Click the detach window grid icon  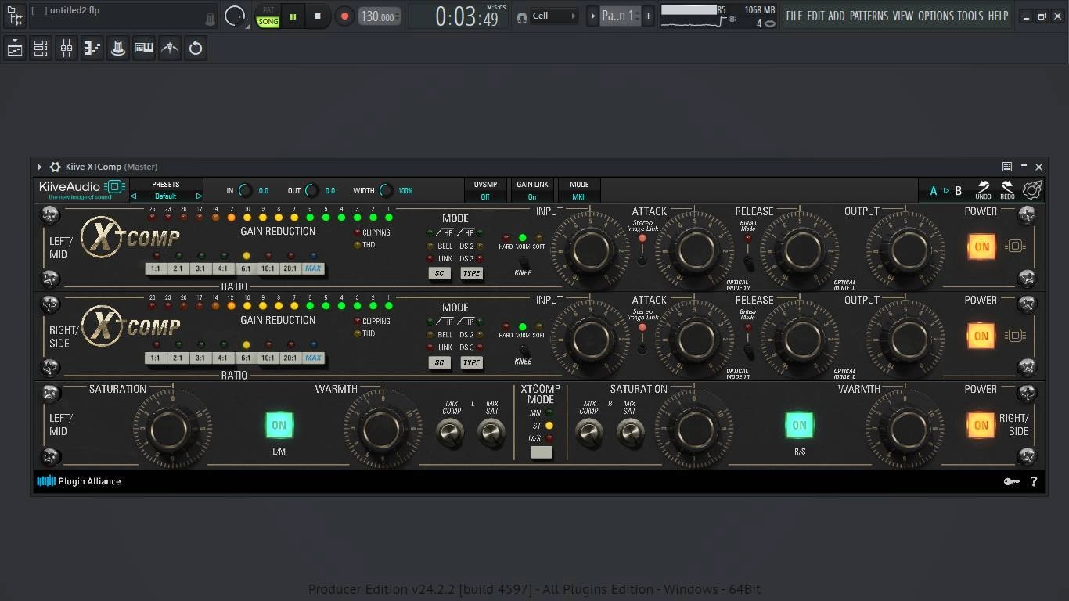point(1007,167)
